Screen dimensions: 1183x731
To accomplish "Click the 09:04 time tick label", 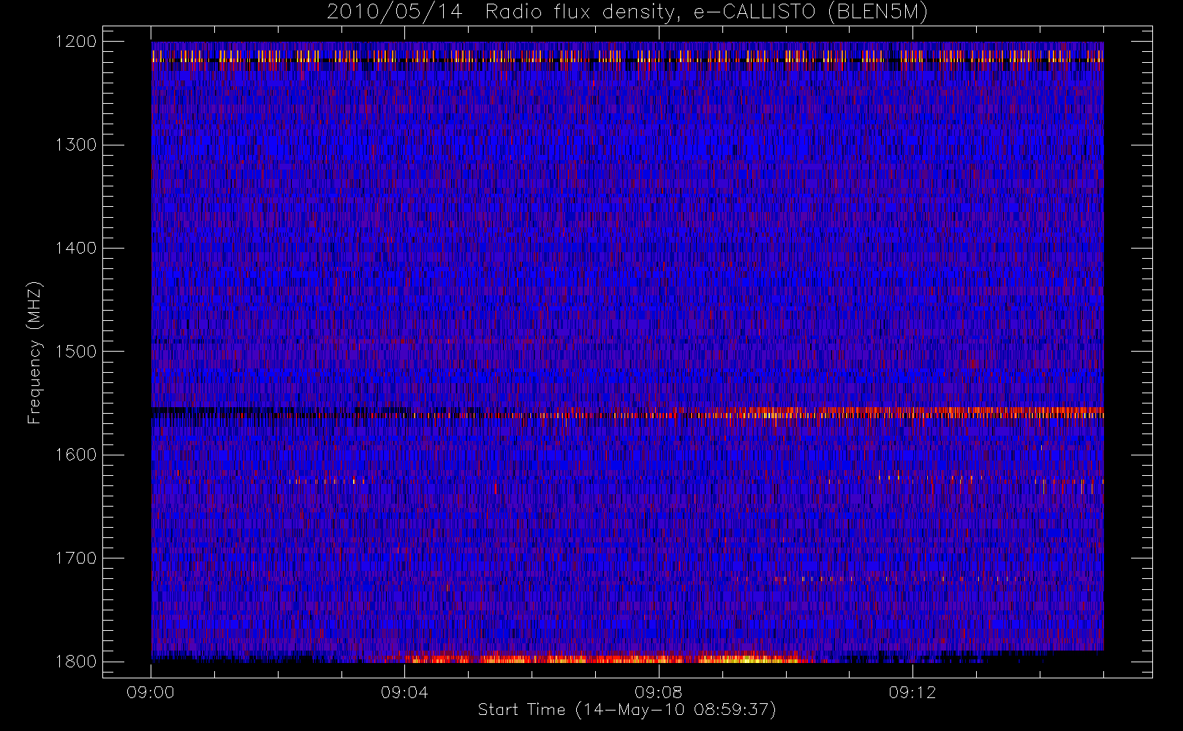I will point(404,692).
